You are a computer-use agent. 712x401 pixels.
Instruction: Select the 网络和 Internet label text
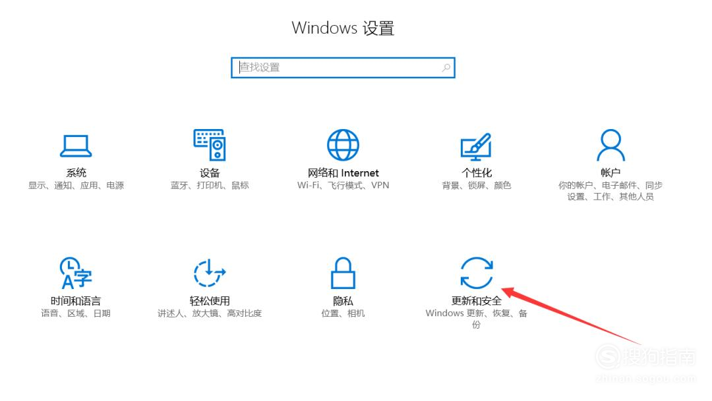(343, 173)
